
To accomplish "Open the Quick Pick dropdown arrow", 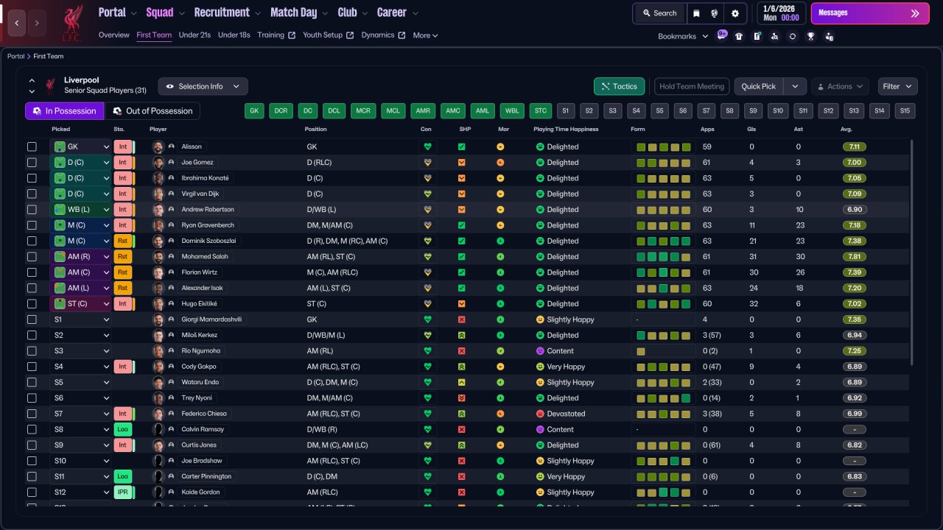I will click(x=794, y=86).
